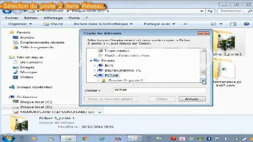Select Outils d'administration in dialog tree
Viewport: 253px width, 142px height.
(127, 56)
